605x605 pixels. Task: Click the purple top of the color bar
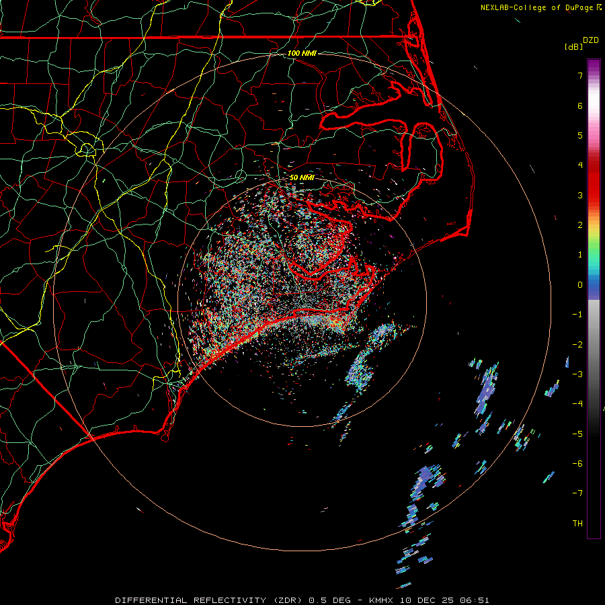tap(594, 66)
